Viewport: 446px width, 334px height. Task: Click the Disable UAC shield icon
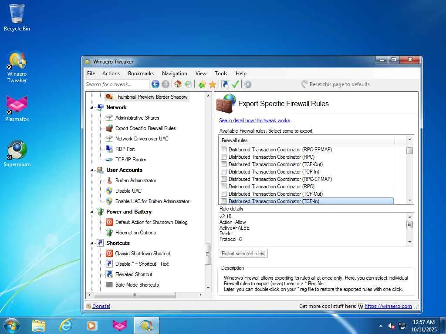[x=109, y=190]
